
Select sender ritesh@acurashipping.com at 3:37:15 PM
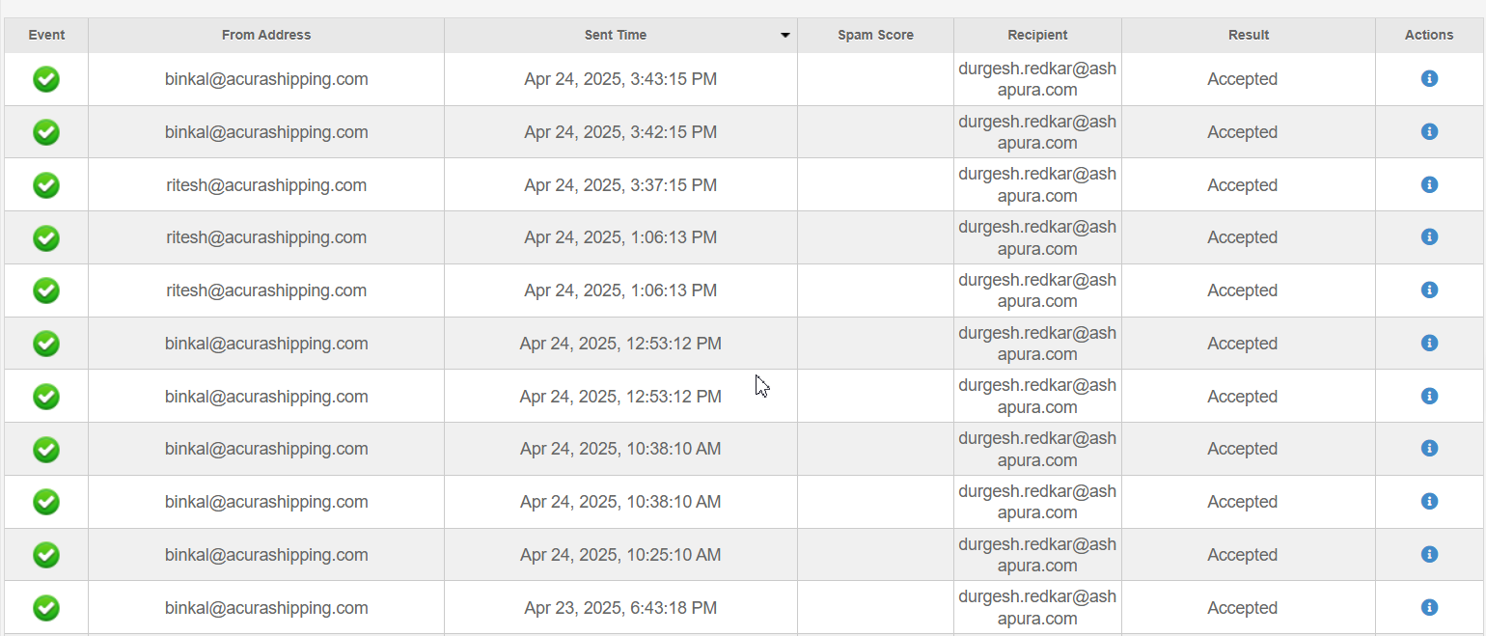(x=266, y=185)
